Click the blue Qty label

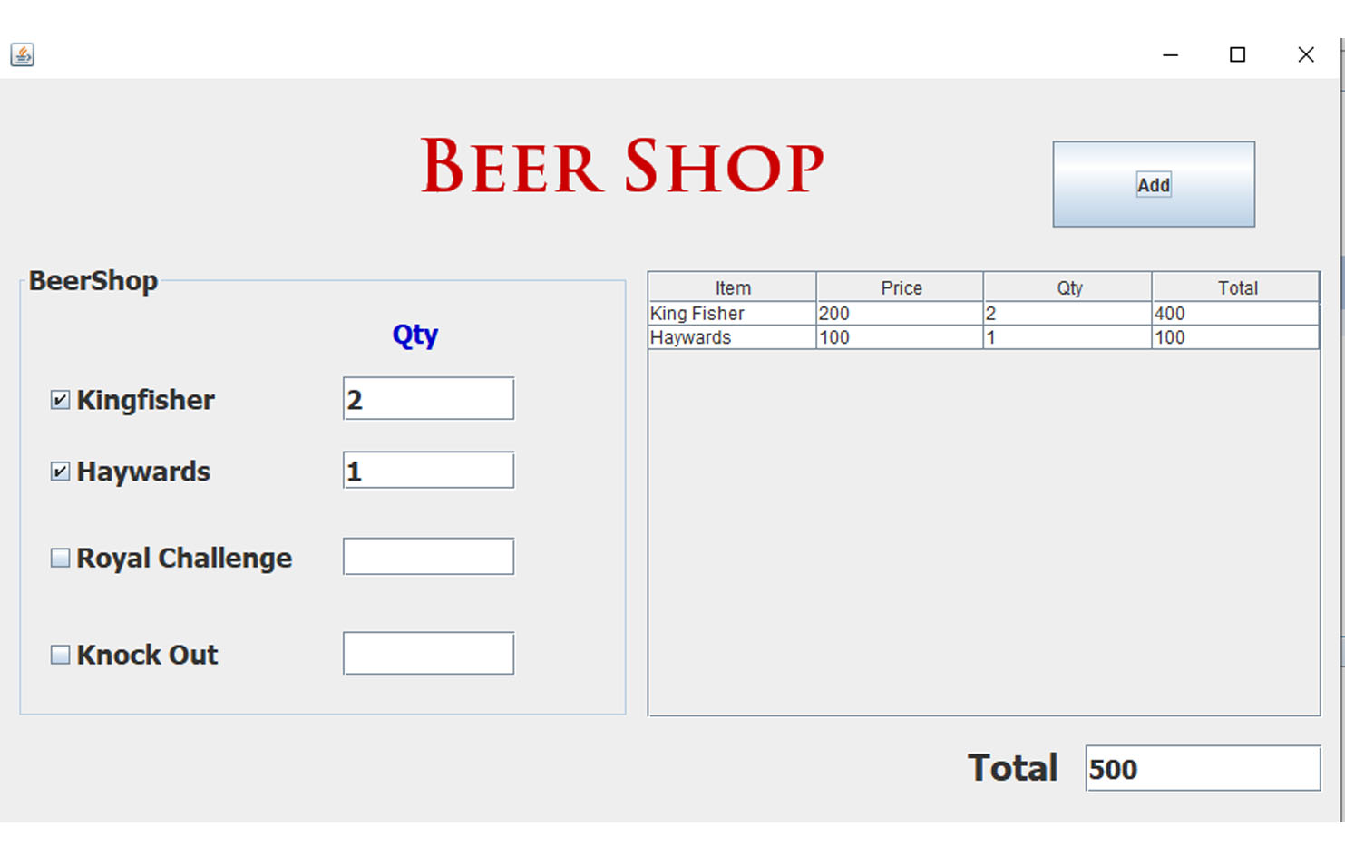414,335
